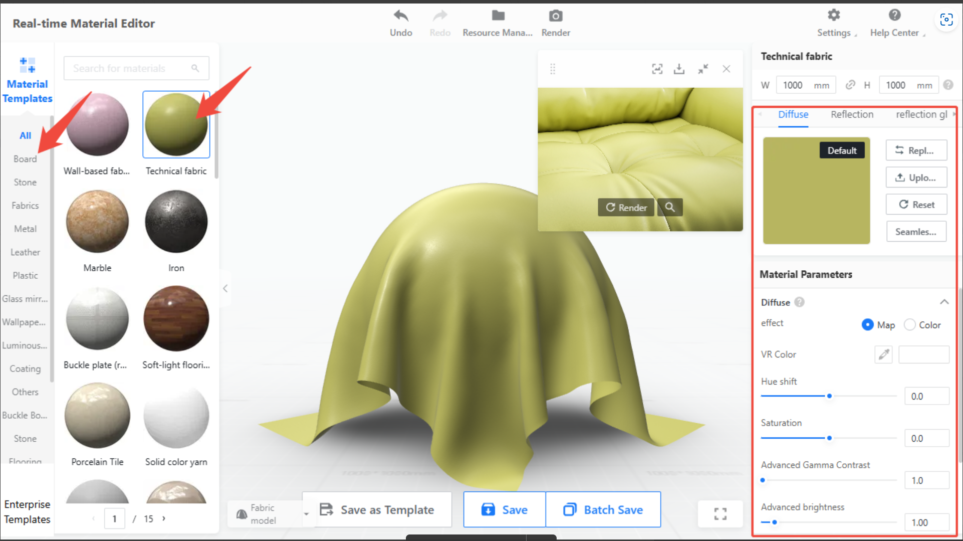This screenshot has height=541, width=963.
Task: Click the Reset texture button
Action: click(916, 205)
